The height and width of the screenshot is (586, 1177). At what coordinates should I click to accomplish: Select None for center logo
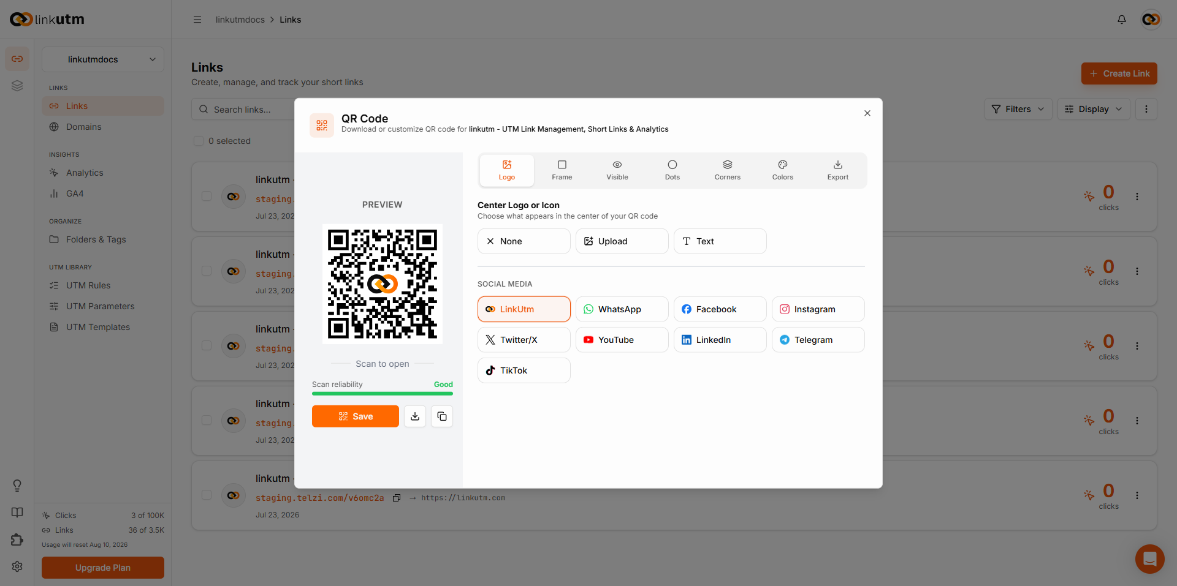[524, 241]
